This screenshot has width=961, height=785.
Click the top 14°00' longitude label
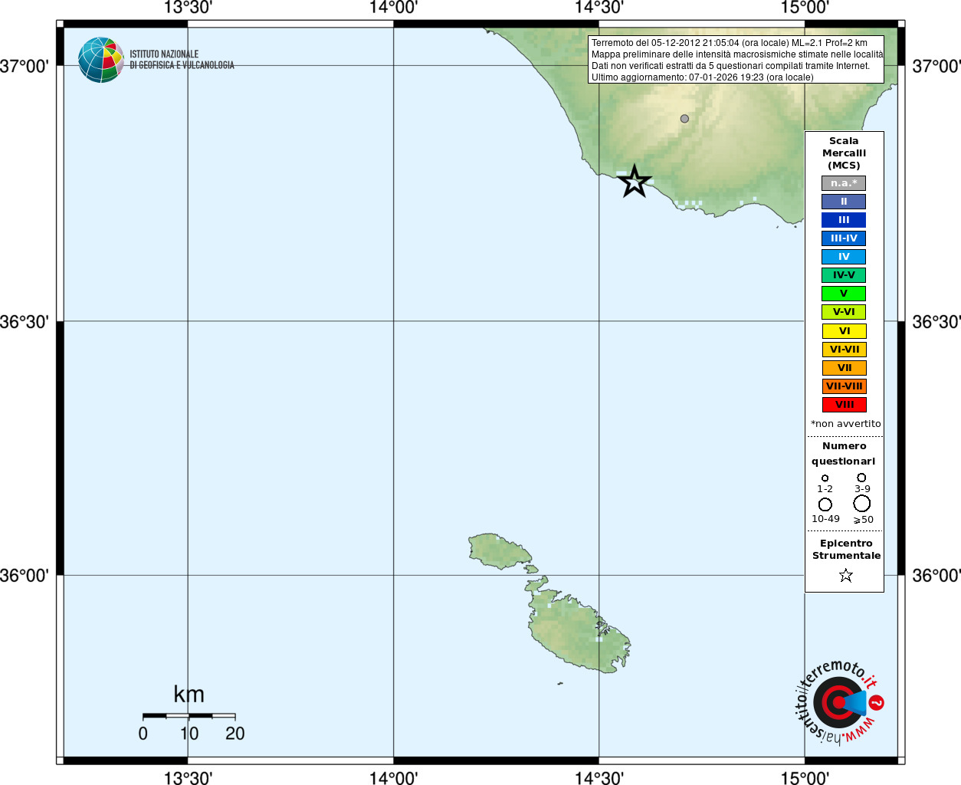point(393,8)
